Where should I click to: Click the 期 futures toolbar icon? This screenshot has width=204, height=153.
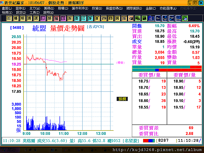(22, 18)
